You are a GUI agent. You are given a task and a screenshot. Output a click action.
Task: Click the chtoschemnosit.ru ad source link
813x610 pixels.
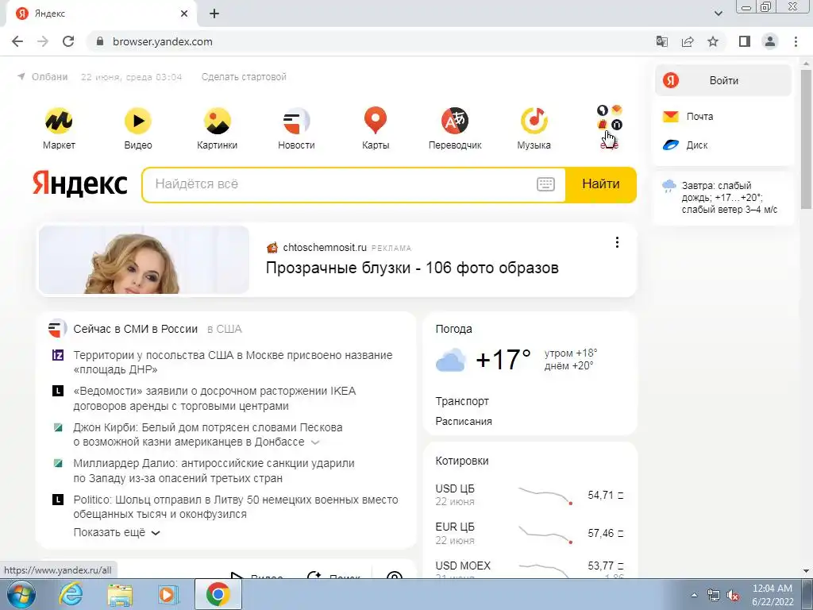click(x=325, y=248)
